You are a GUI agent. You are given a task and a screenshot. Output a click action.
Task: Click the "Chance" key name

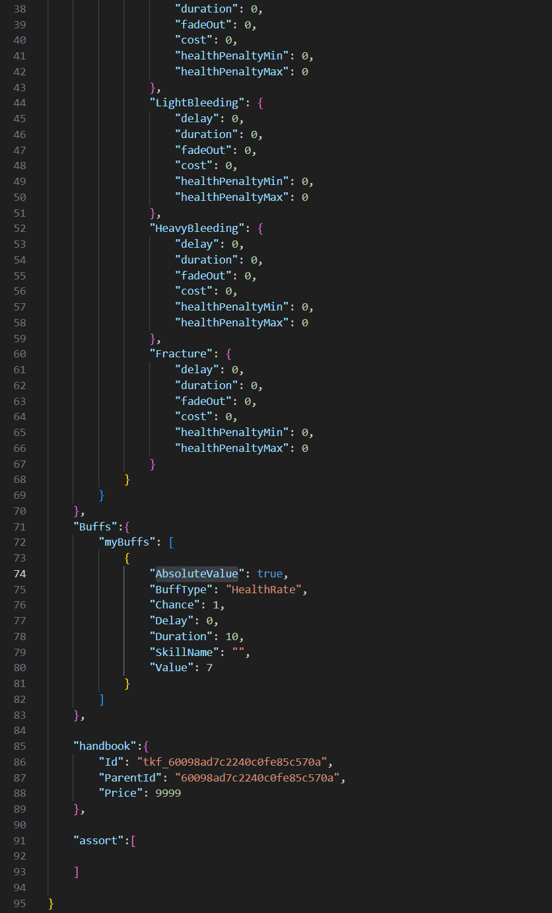point(174,605)
